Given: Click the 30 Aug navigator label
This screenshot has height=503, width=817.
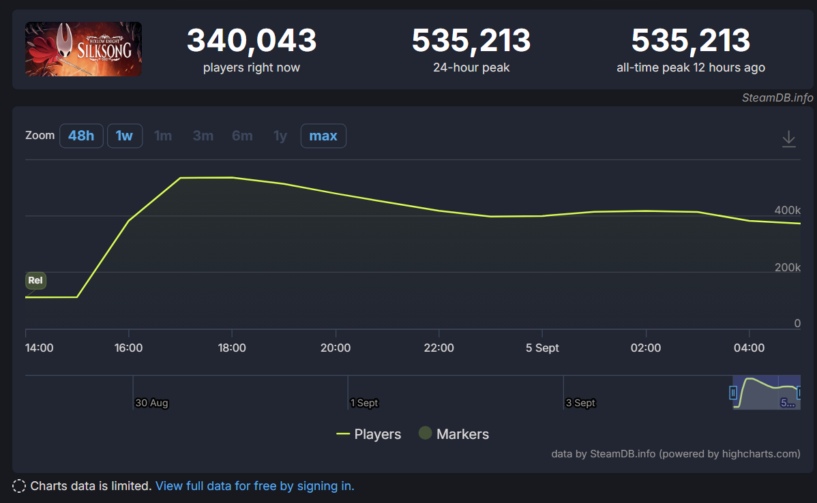Looking at the screenshot, I should 151,403.
